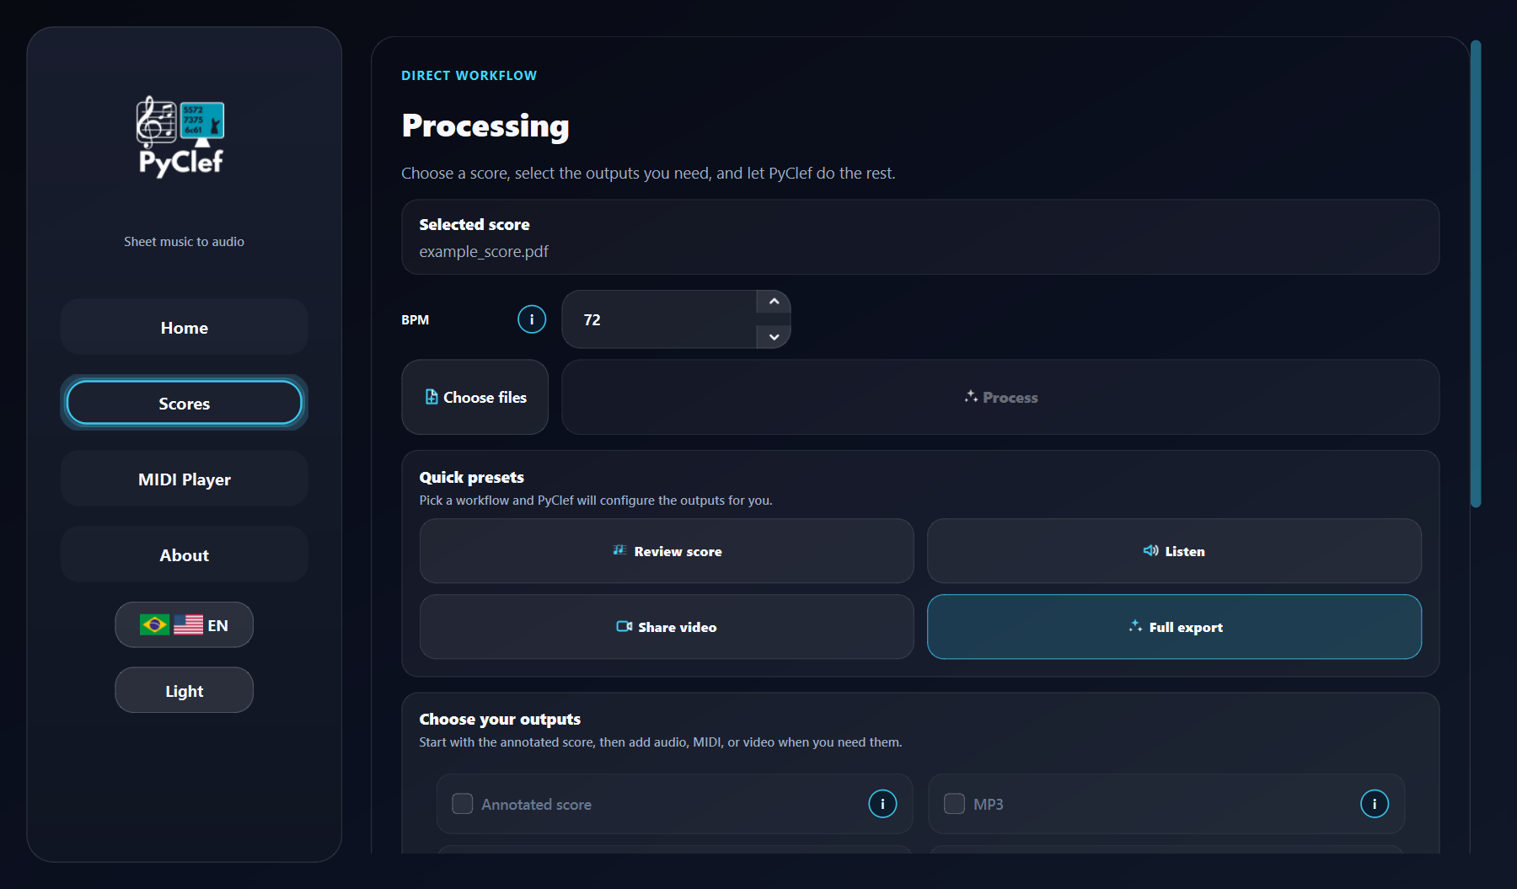Screen dimensions: 1517x889
Task: Increase BPM with the up arrow
Action: (774, 302)
